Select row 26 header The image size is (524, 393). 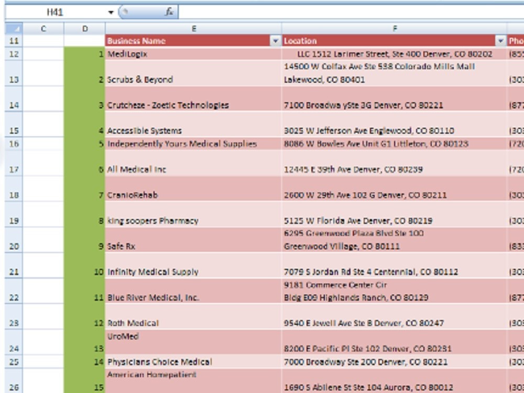(x=14, y=381)
